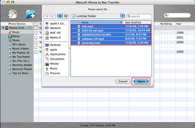Click the main window search field

(x=177, y=15)
